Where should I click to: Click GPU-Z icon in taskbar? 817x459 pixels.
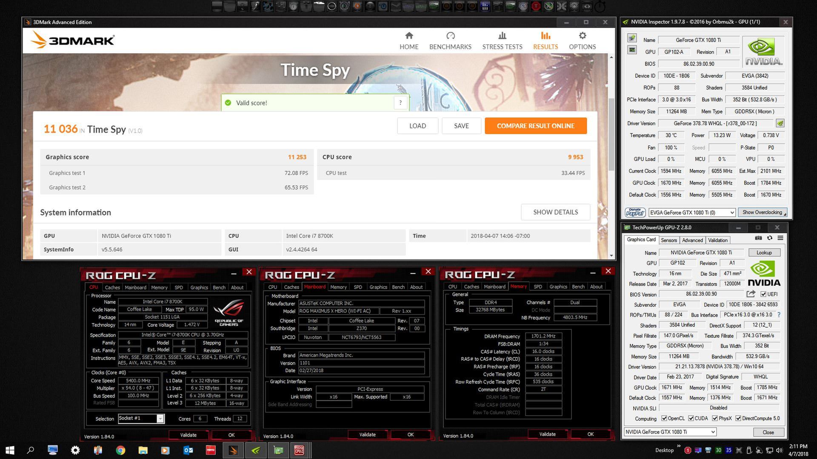coord(278,450)
